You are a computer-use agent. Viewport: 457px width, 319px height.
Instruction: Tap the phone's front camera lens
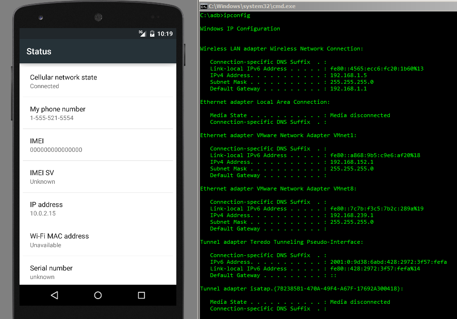41,18
